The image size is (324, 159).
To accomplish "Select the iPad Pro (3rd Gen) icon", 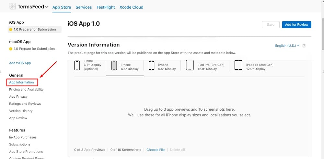I will pos(190,65).
